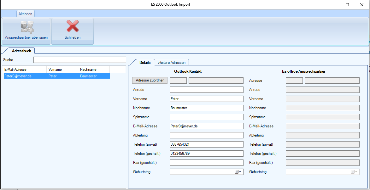The height and width of the screenshot is (190, 370).
Task: Click the Outlook Vorname field containing Peter
Action: [206, 99]
